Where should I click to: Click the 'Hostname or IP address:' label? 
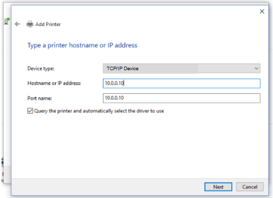click(54, 83)
